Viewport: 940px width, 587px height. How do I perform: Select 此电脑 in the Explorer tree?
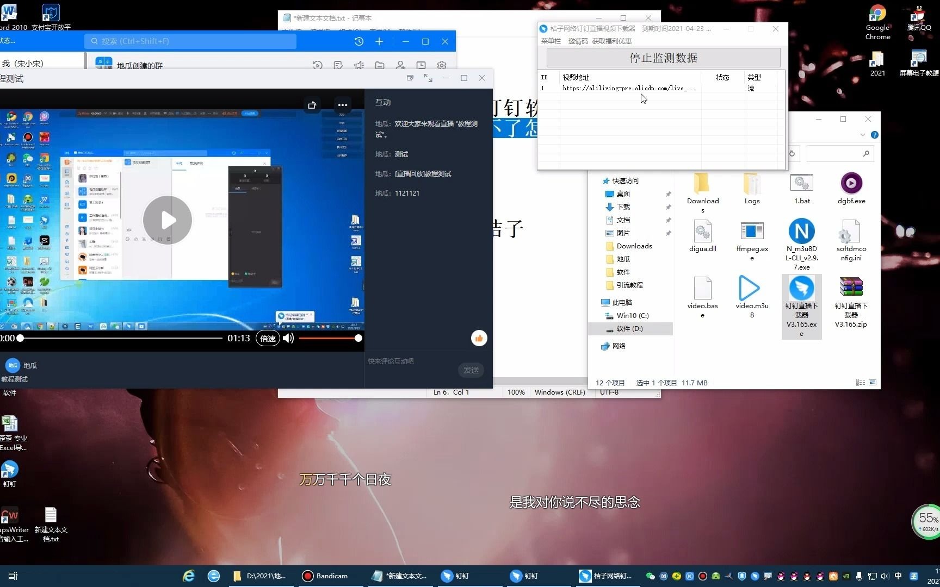pos(622,302)
